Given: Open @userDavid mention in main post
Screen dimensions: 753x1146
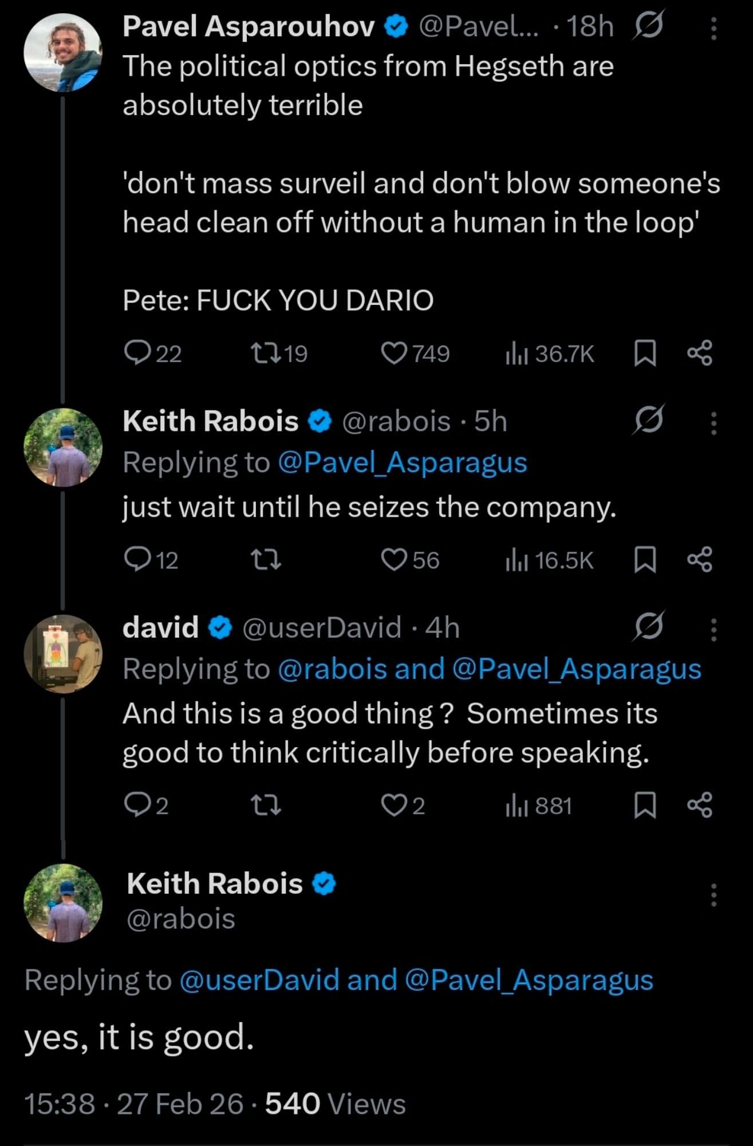Looking at the screenshot, I should [x=259, y=980].
